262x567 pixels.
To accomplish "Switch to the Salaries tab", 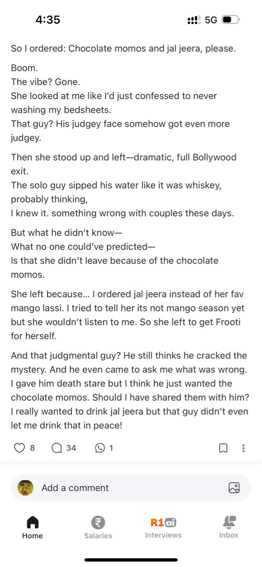I will click(98, 528).
